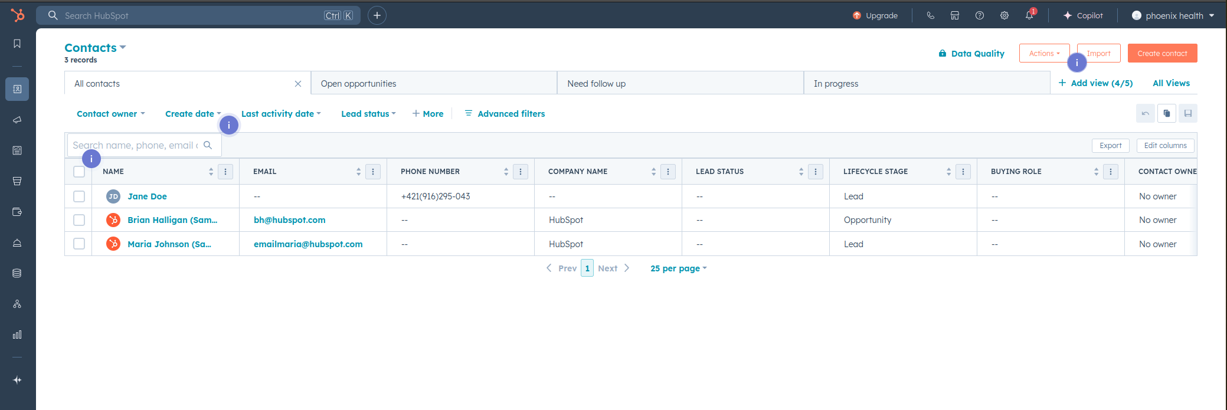Screen dimensions: 1227x410
Task: Change the 25 per page setting
Action: click(678, 268)
